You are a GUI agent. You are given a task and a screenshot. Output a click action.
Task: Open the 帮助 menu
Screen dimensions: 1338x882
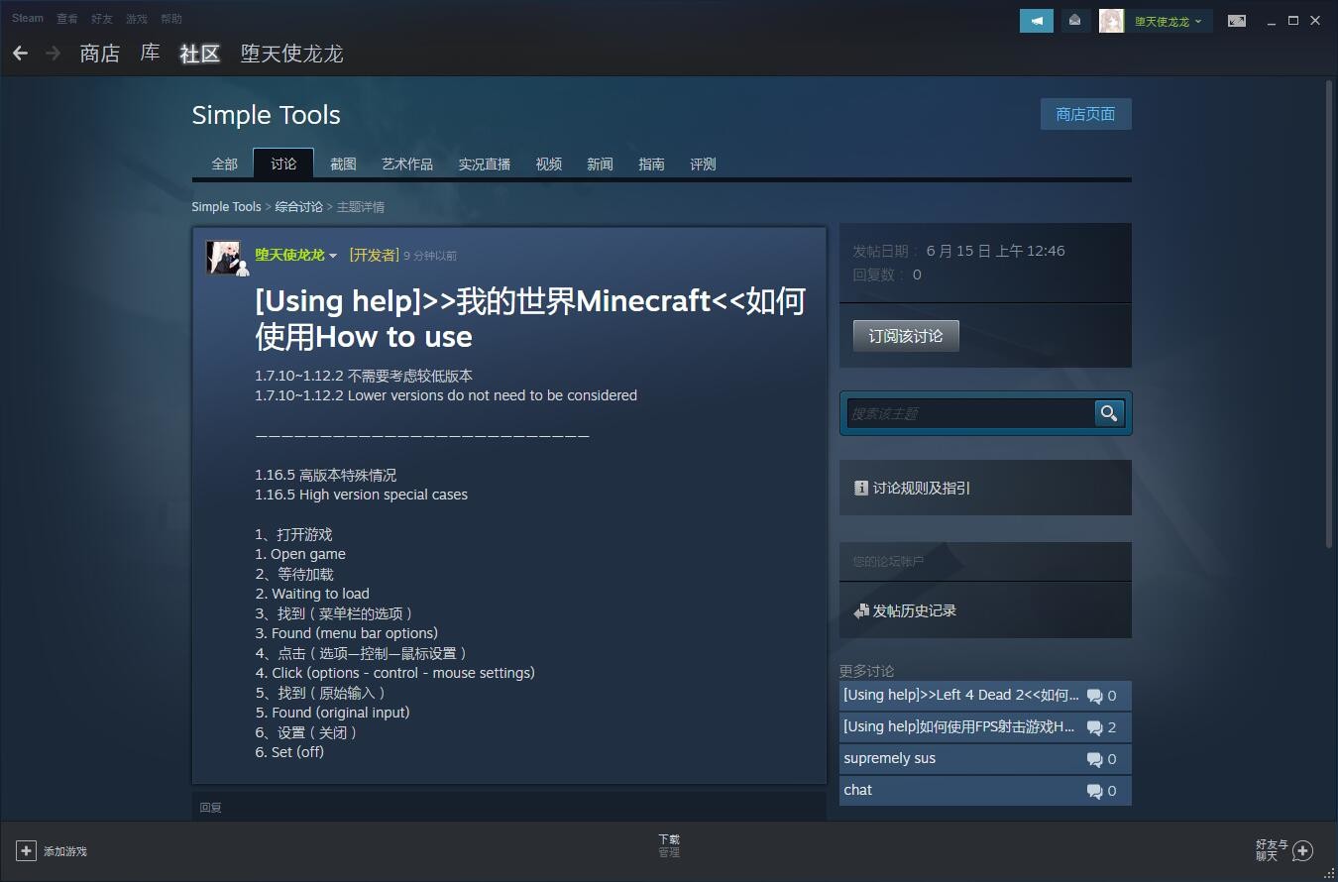171,18
